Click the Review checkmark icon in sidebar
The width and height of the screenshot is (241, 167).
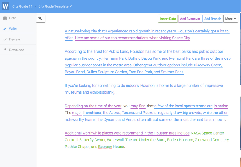pos(5,39)
